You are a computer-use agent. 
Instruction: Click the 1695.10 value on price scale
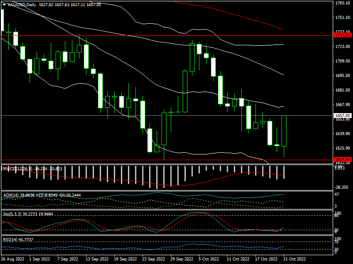[342, 76]
